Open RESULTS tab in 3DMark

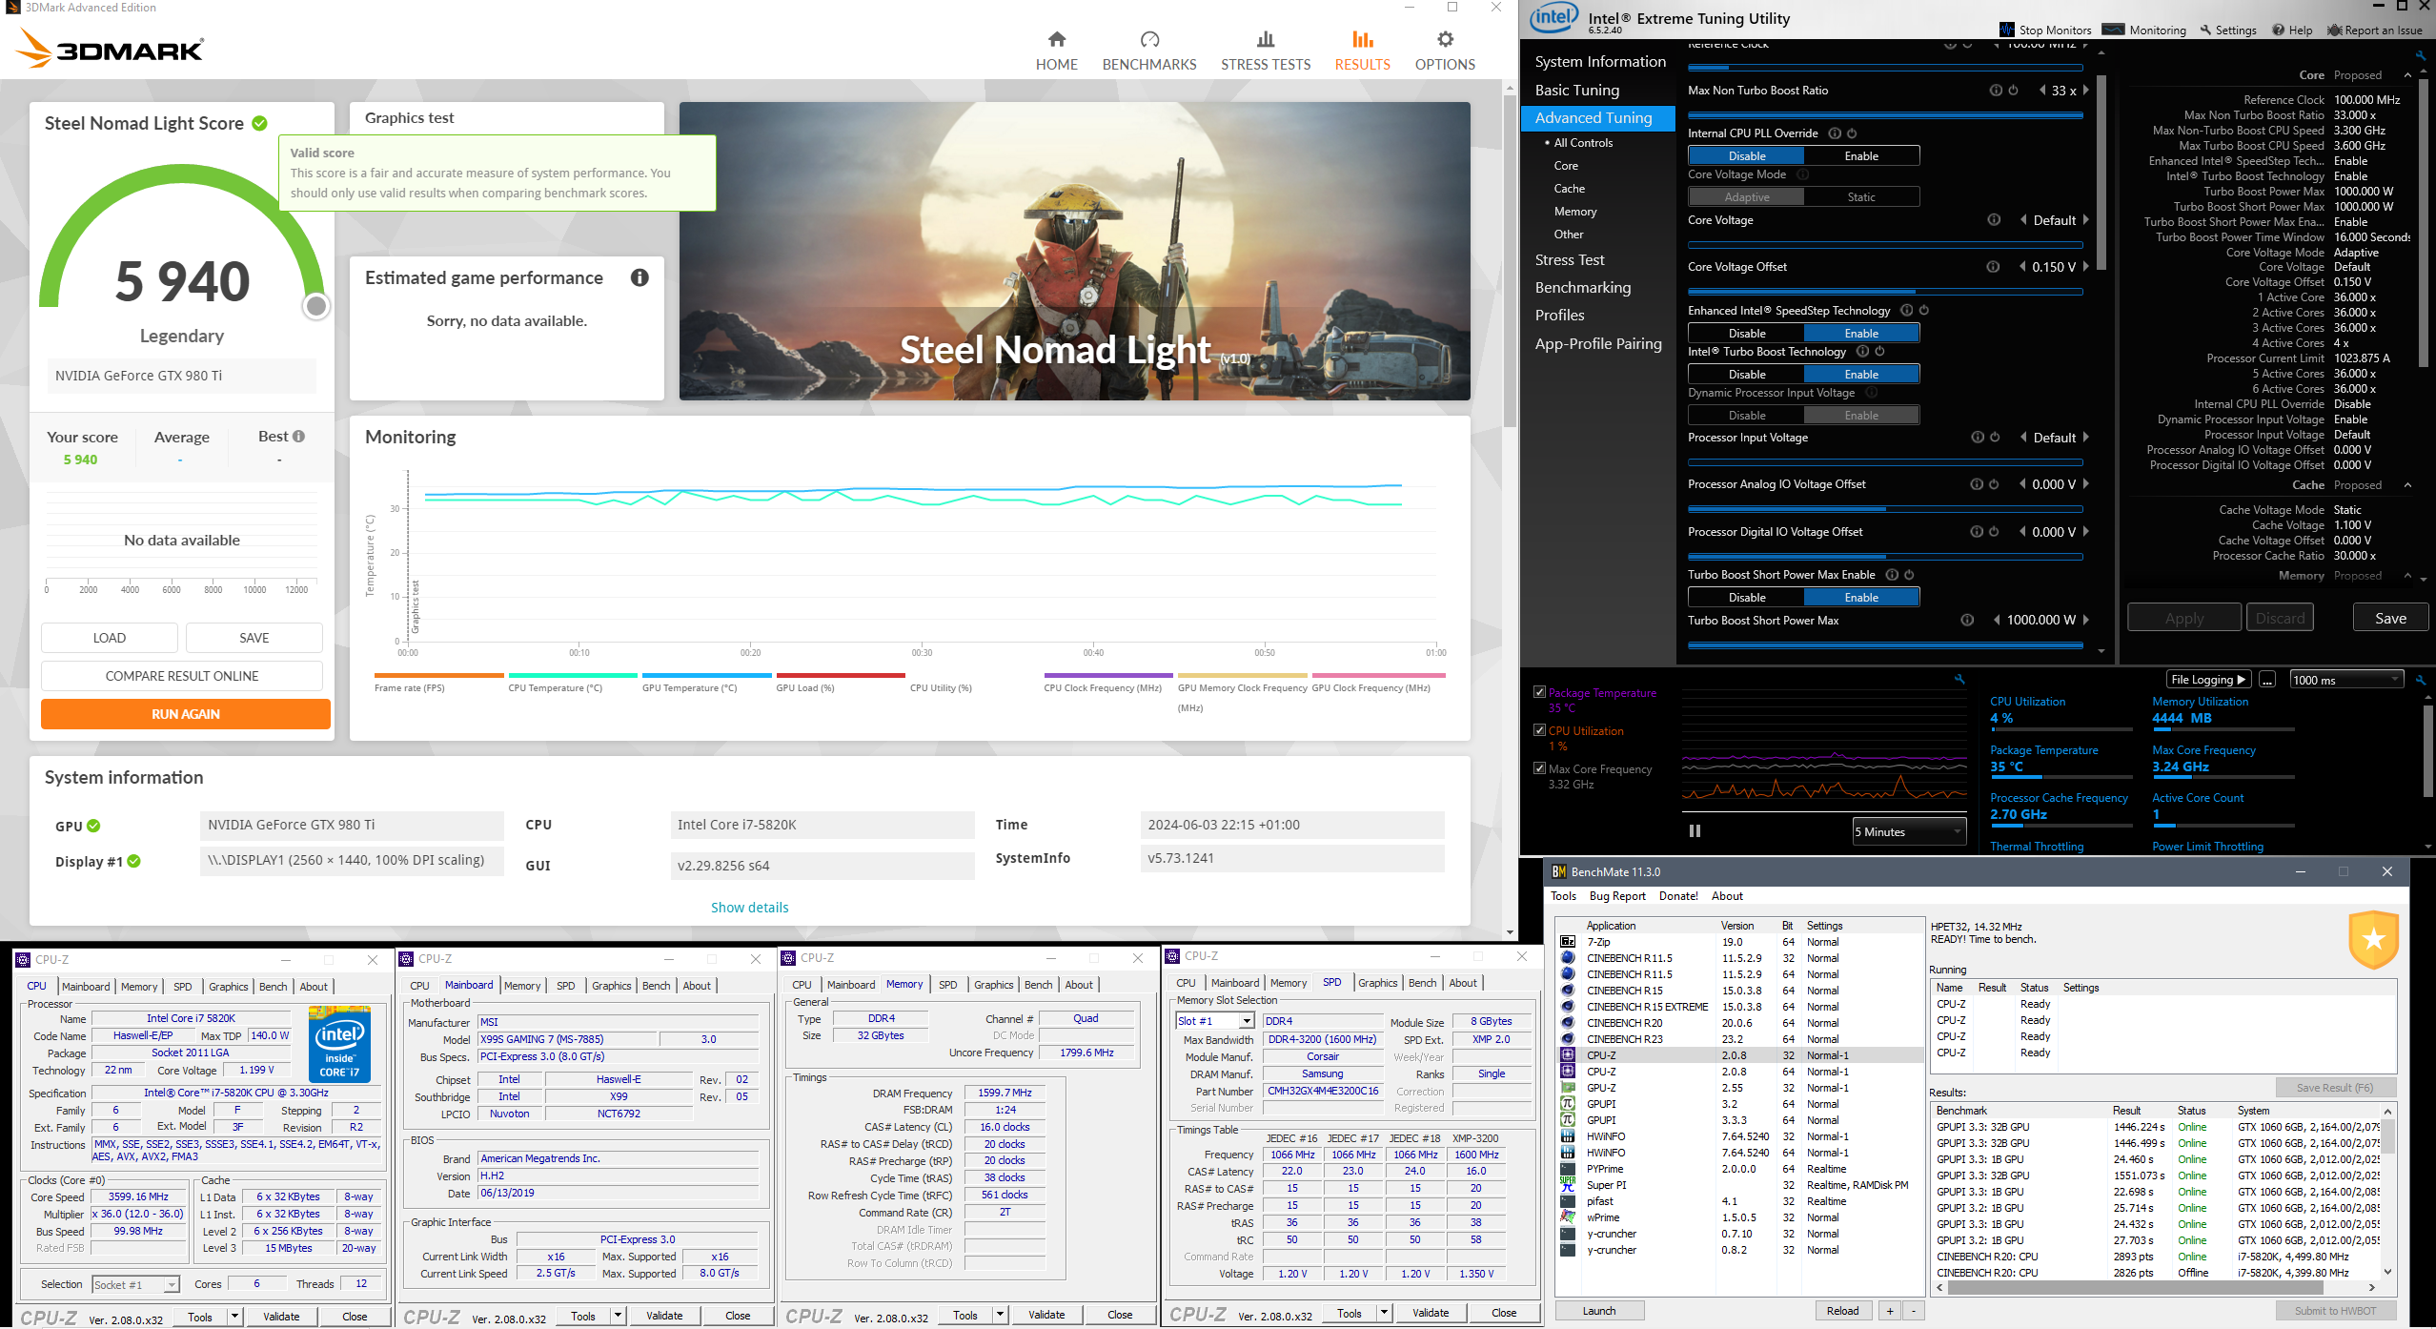pyautogui.click(x=1362, y=51)
